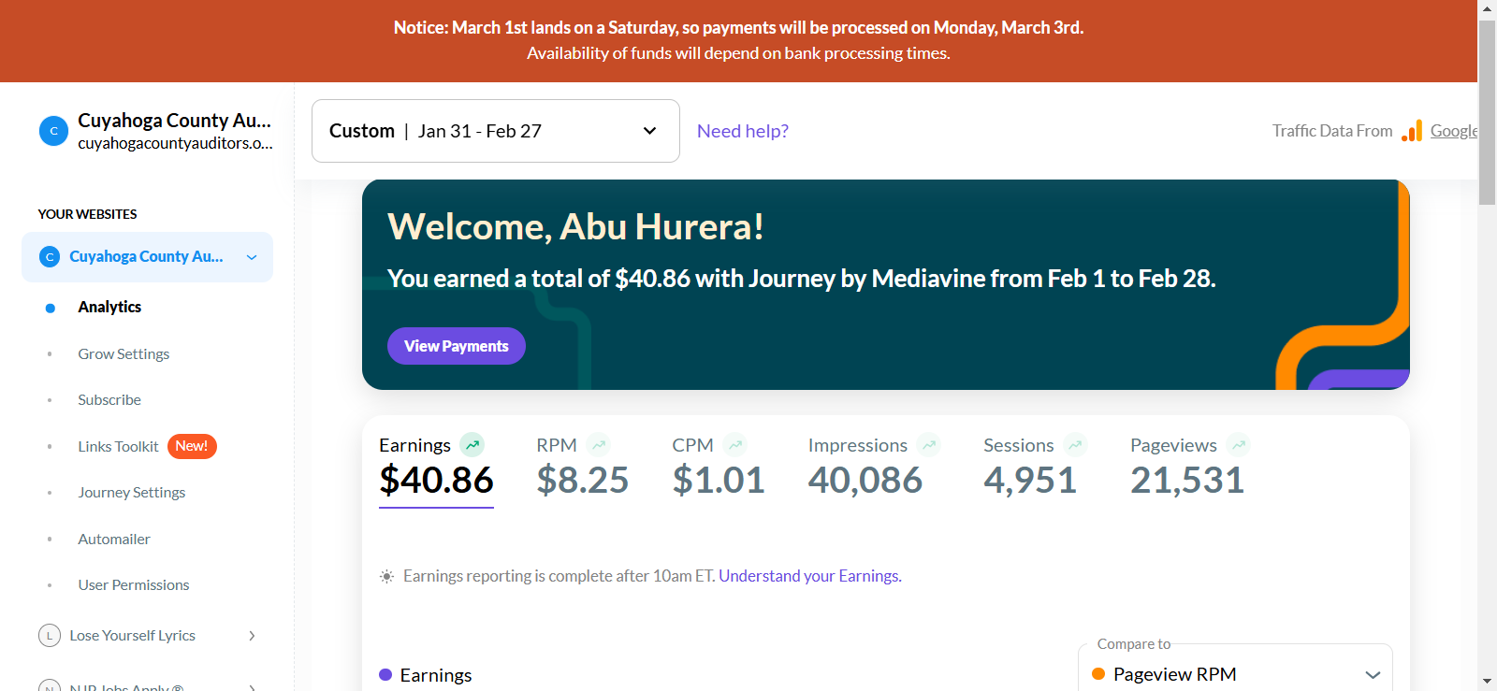
Task: Open the Need help? link
Action: point(743,131)
